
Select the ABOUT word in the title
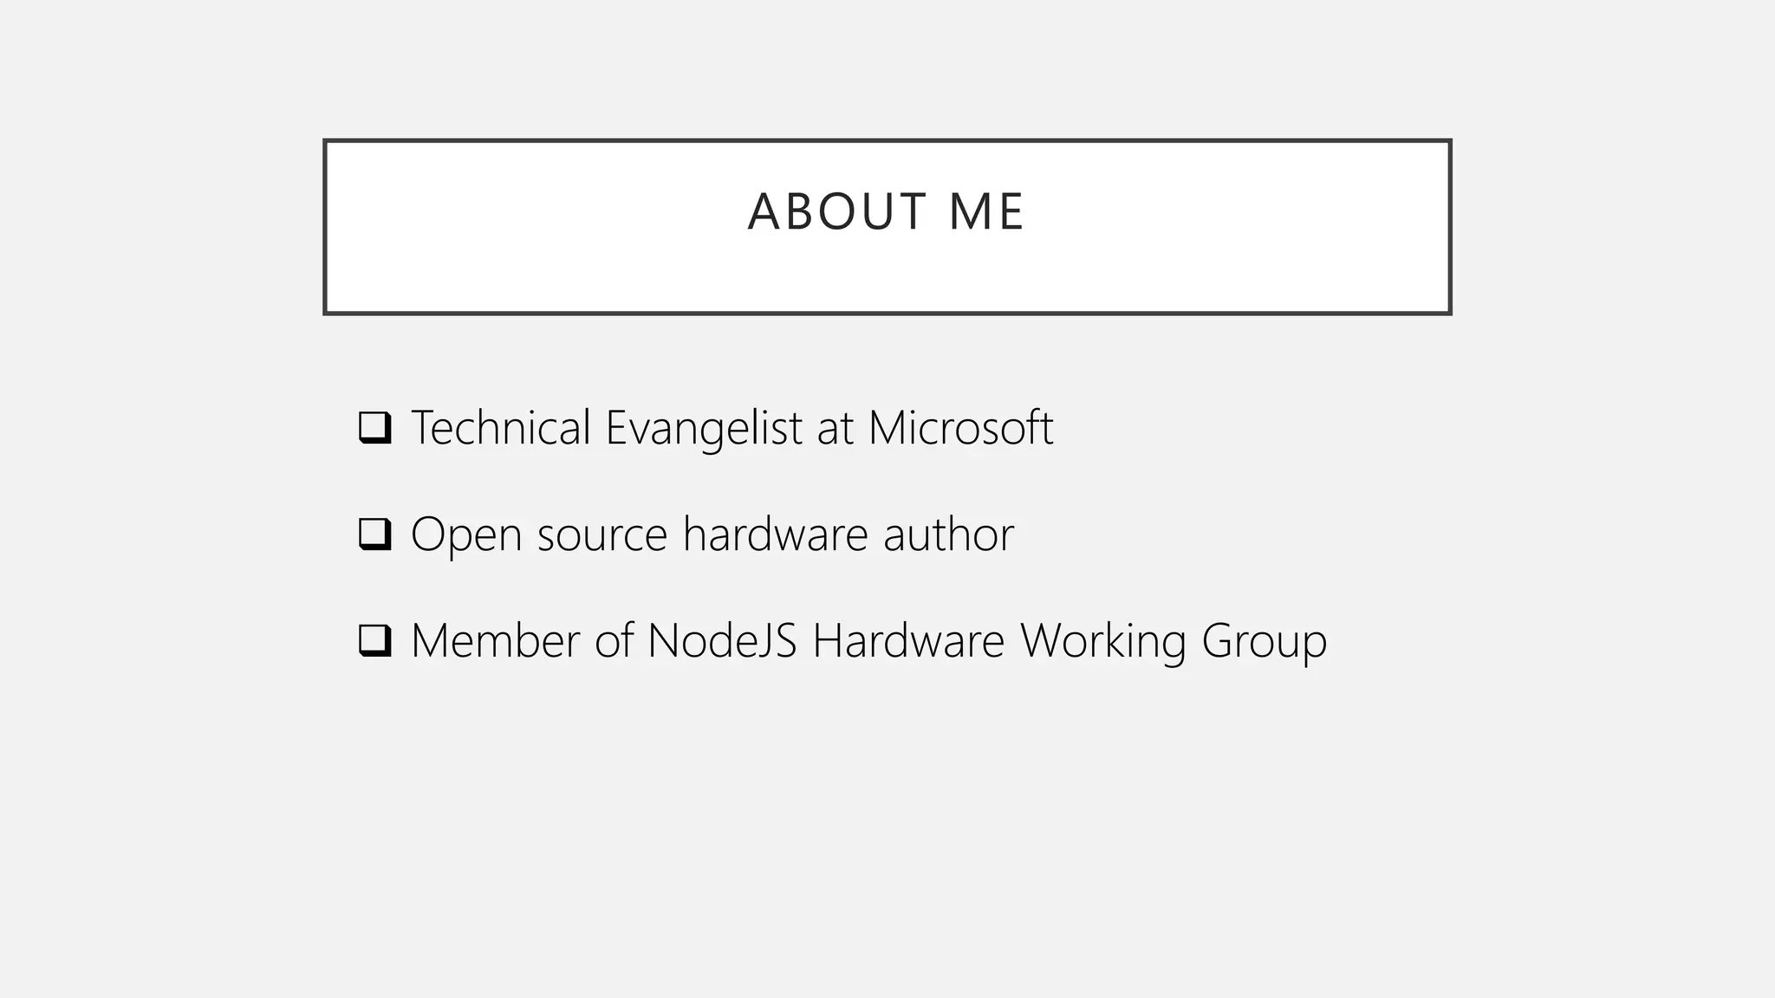[x=836, y=211]
